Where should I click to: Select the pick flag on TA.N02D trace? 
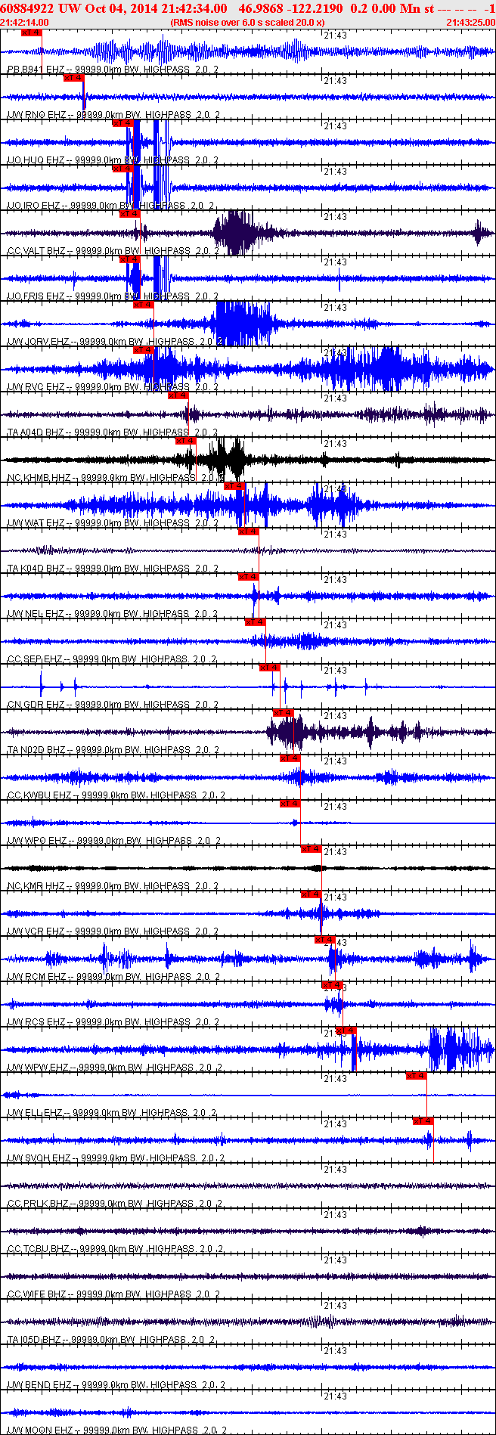click(x=284, y=713)
